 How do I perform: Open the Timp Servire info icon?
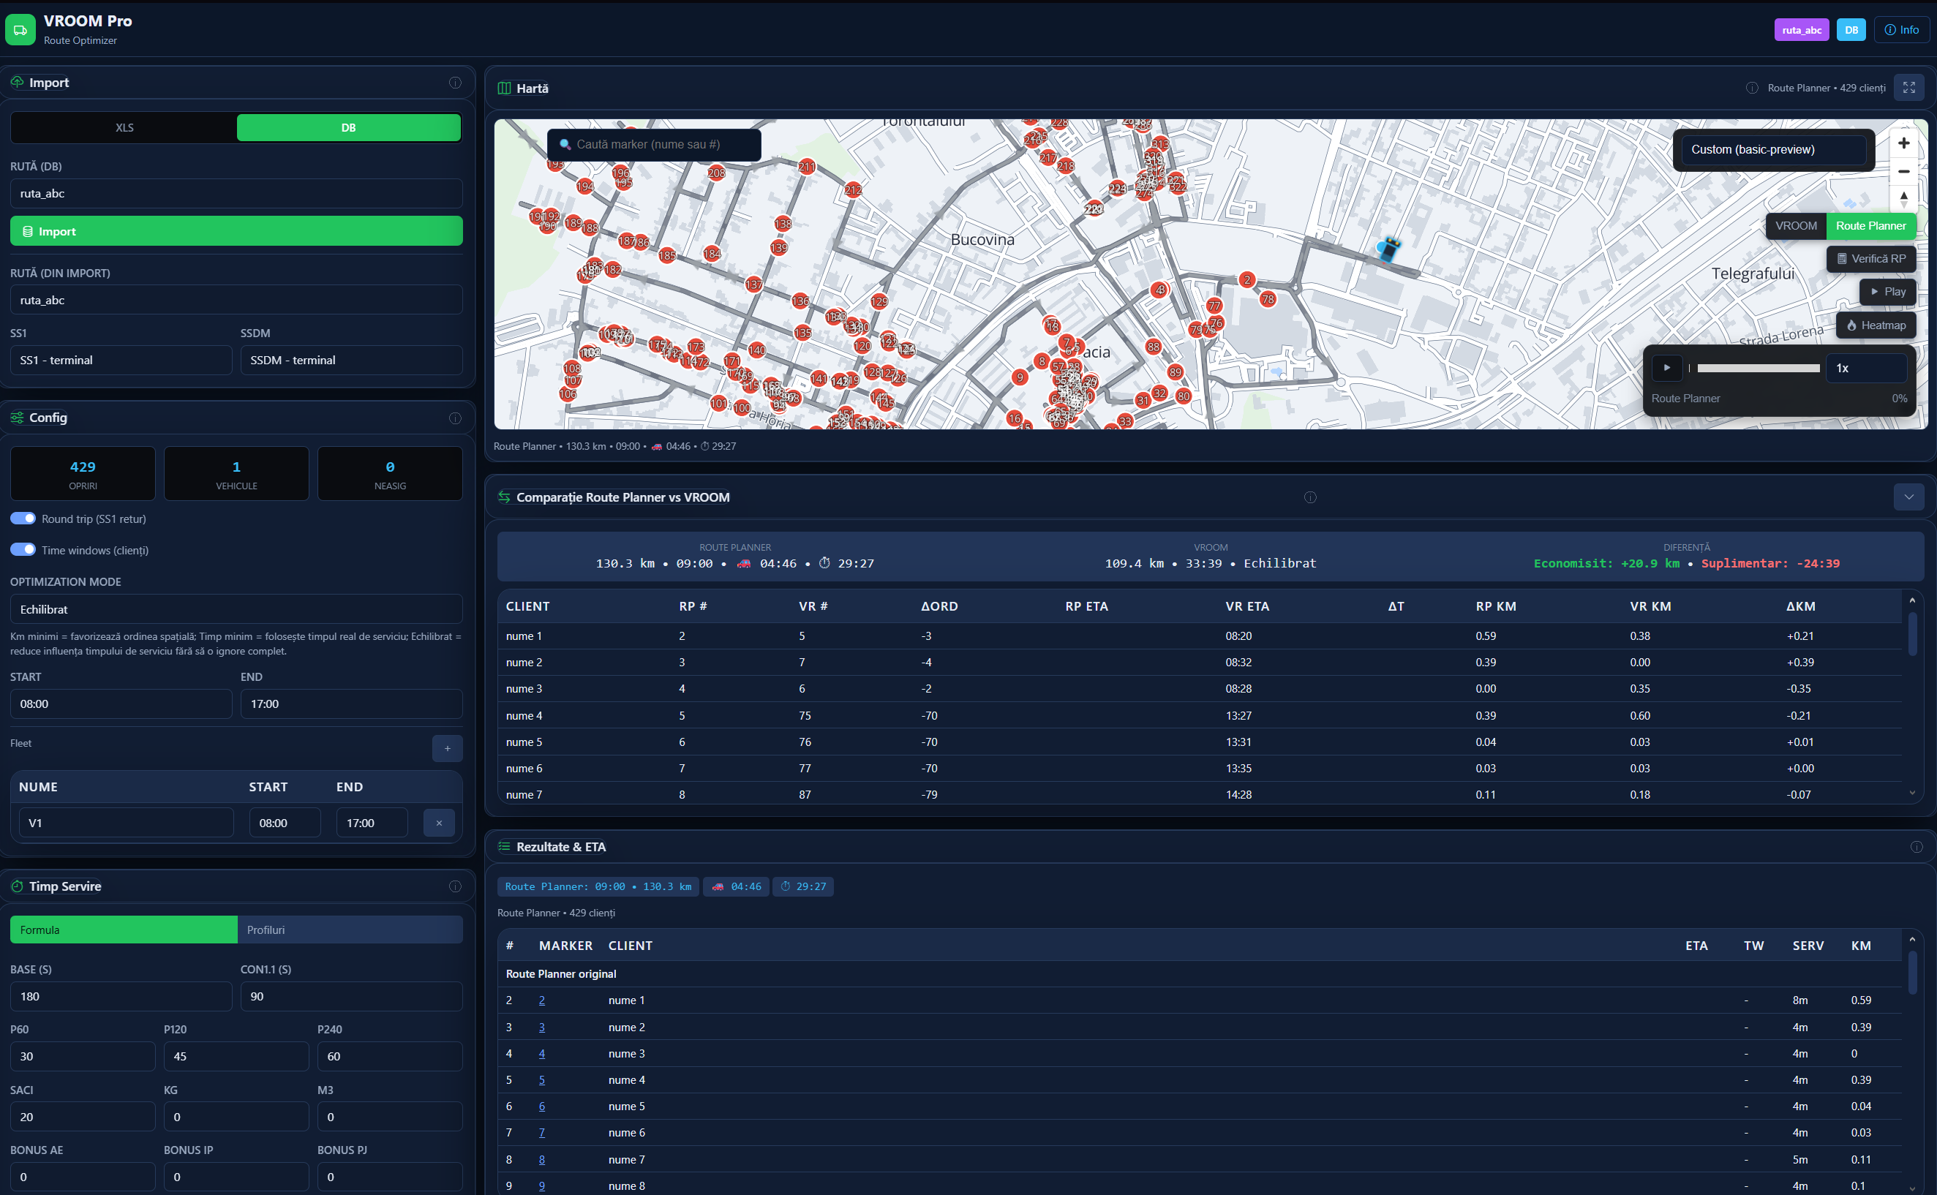(455, 887)
